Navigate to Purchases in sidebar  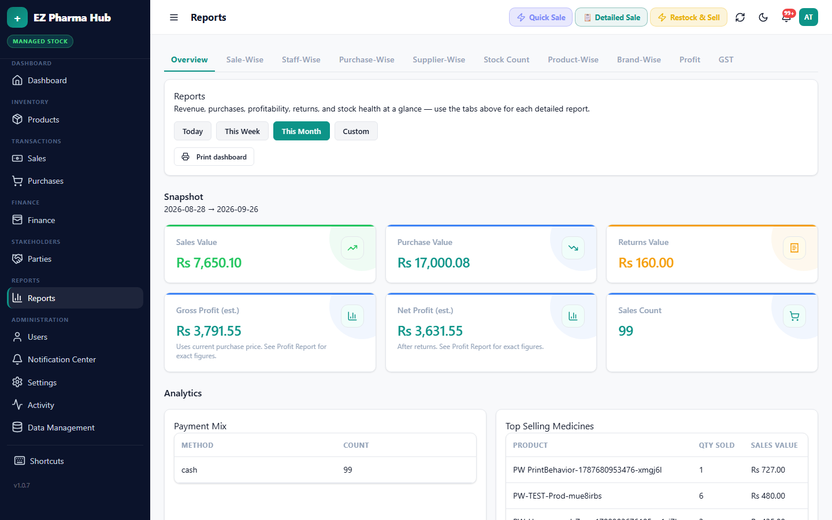75,181
